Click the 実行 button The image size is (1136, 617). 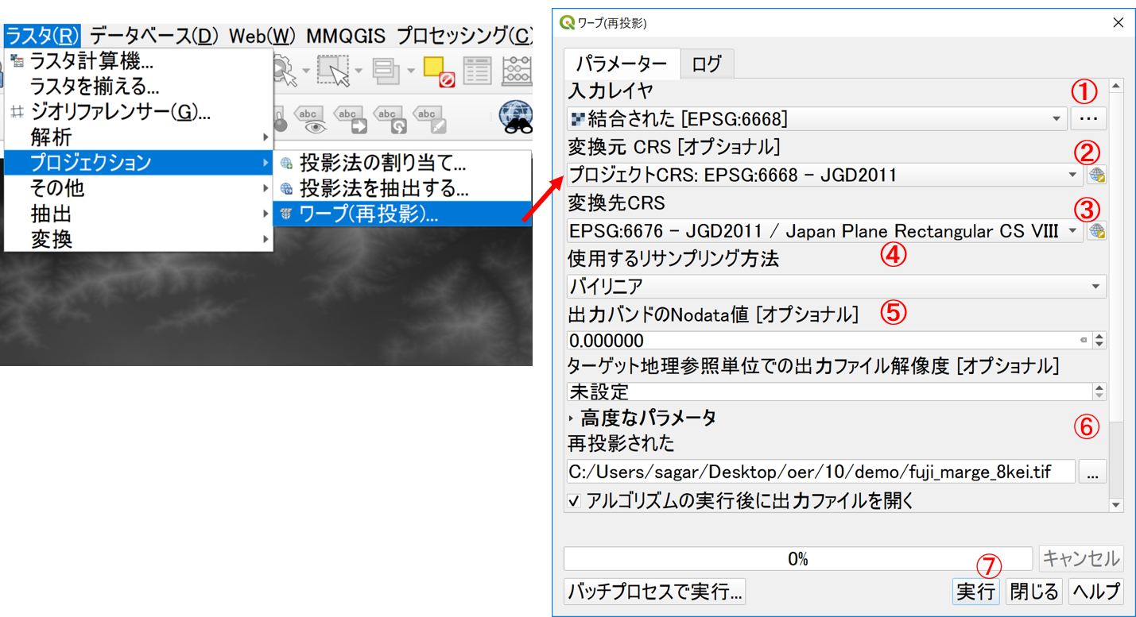coord(975,592)
